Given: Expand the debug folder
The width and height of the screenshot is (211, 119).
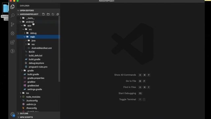Looking at the screenshot, I should pyautogui.click(x=24, y=33).
